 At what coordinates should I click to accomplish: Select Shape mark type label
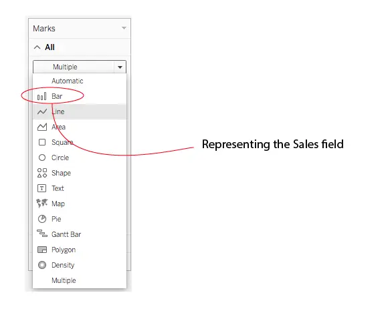click(x=61, y=174)
